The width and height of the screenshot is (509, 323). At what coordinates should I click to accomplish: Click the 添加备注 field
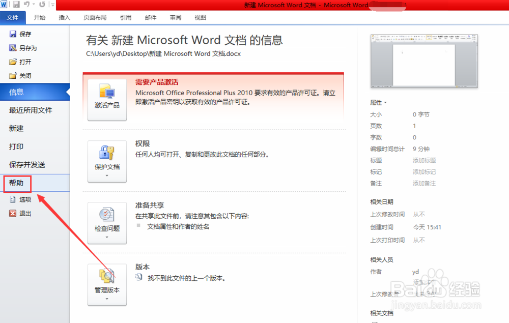[x=424, y=183]
